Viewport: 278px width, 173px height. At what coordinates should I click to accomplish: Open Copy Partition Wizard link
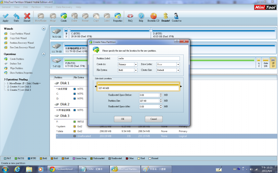tap(20, 34)
